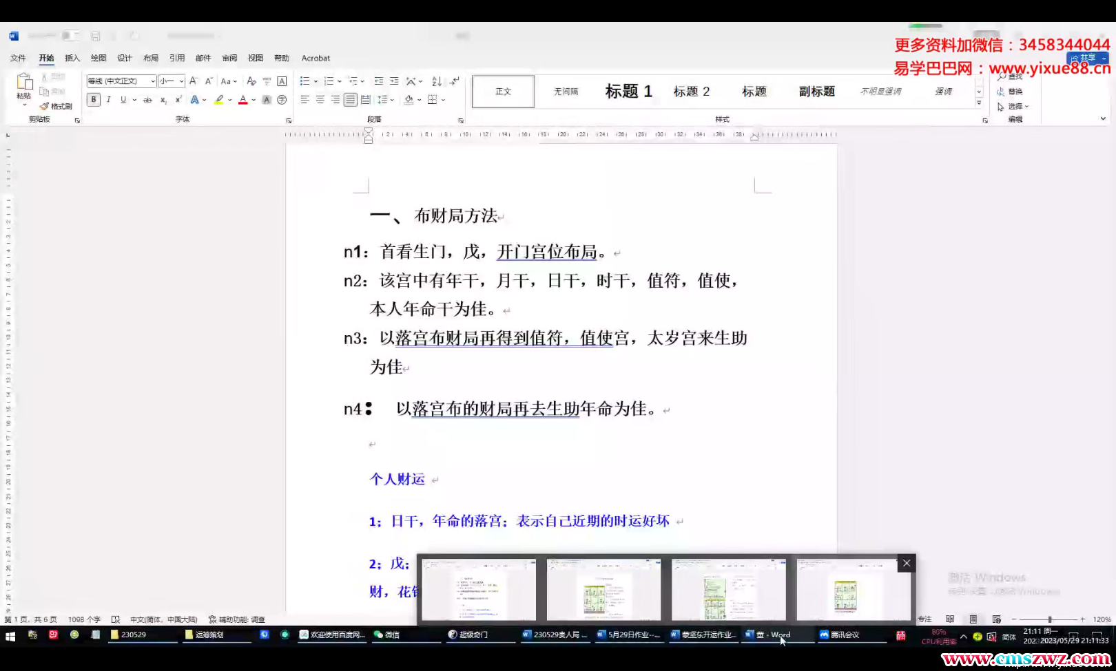The height and width of the screenshot is (671, 1116).
Task: Toggle italic formatting button
Action: click(x=108, y=100)
